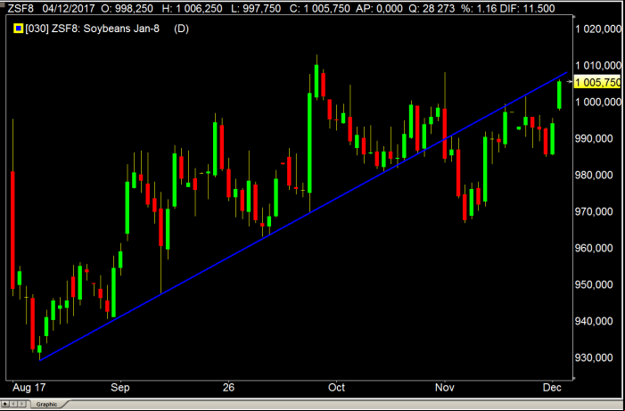Click the volume 'Q: 28 273' value
The width and height of the screenshot is (625, 411).
coord(432,8)
